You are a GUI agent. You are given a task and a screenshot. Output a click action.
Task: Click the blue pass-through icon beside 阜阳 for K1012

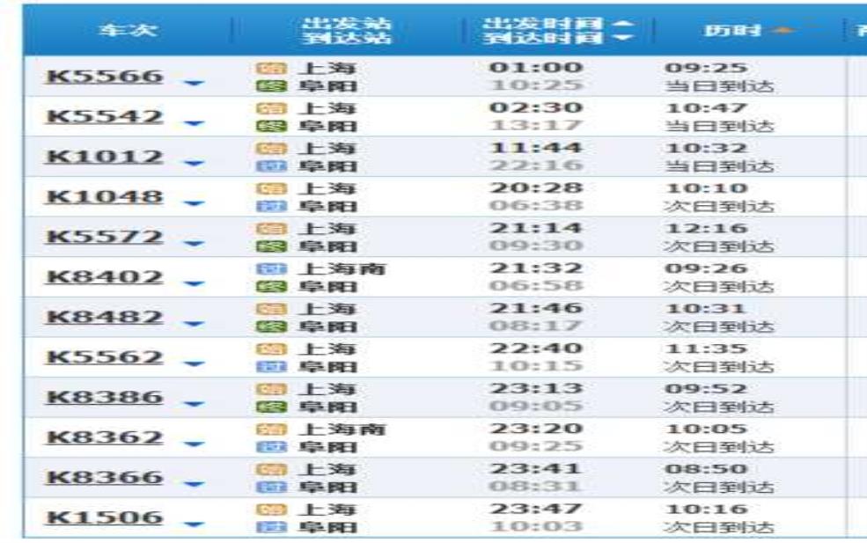coord(265,166)
